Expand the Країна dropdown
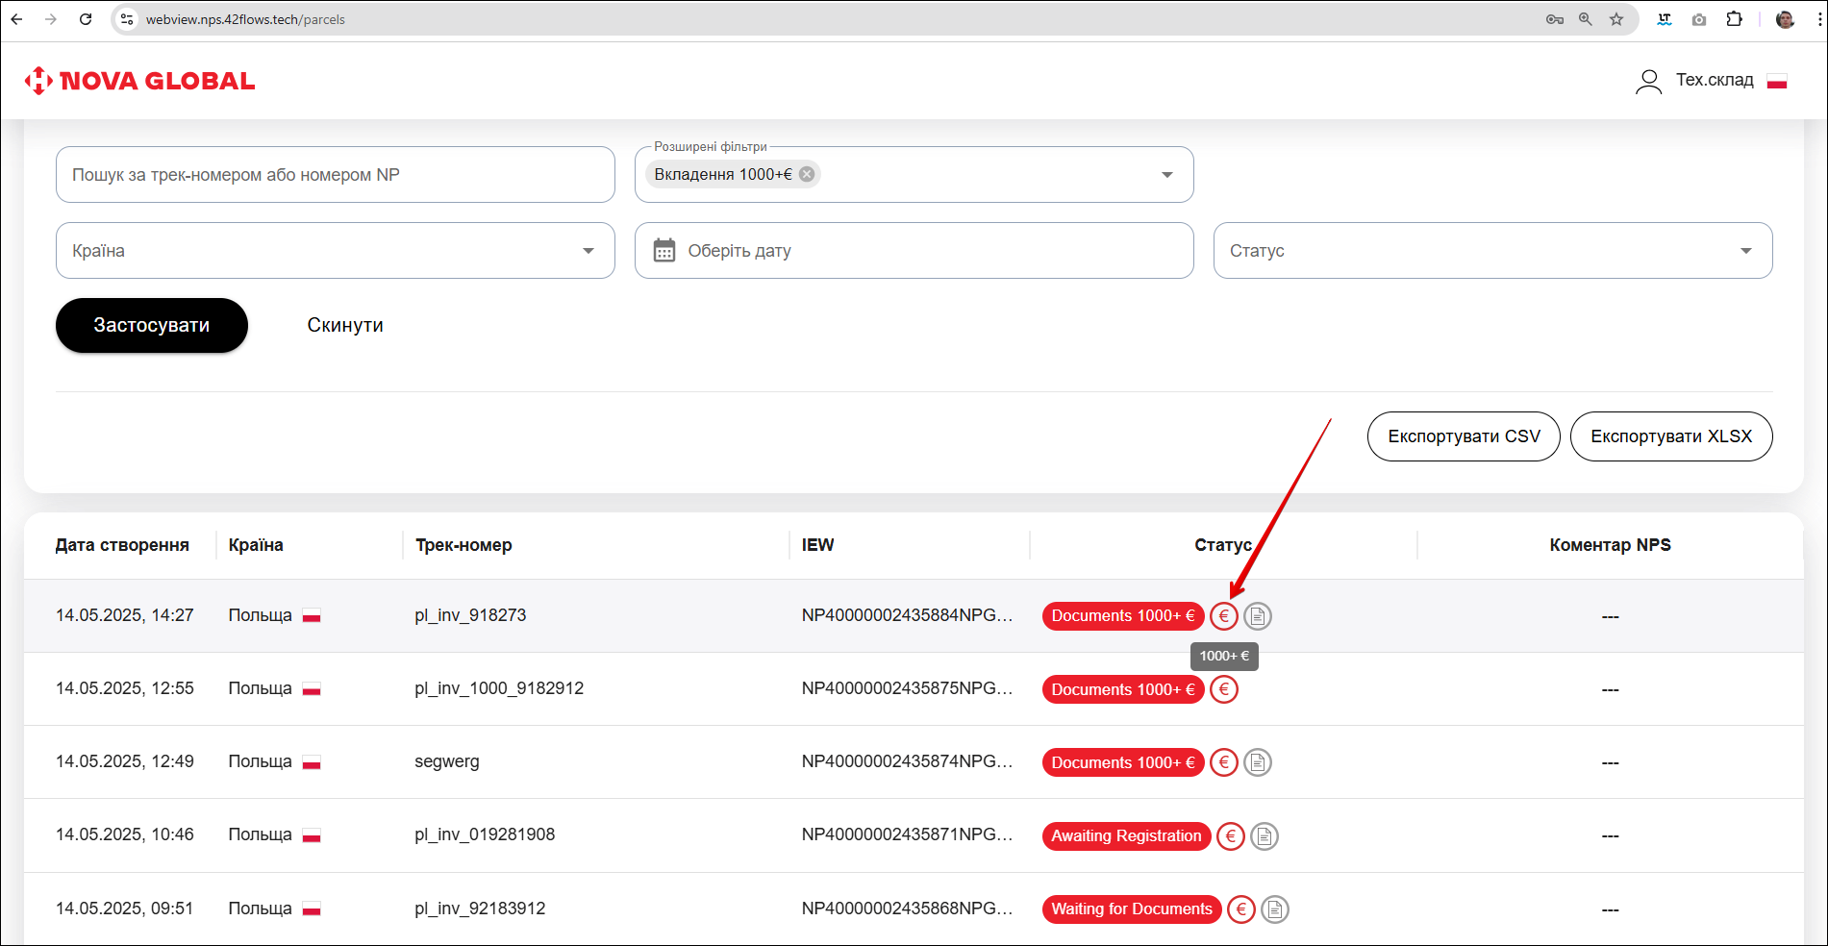Screen dimensions: 1828x946 (x=588, y=251)
